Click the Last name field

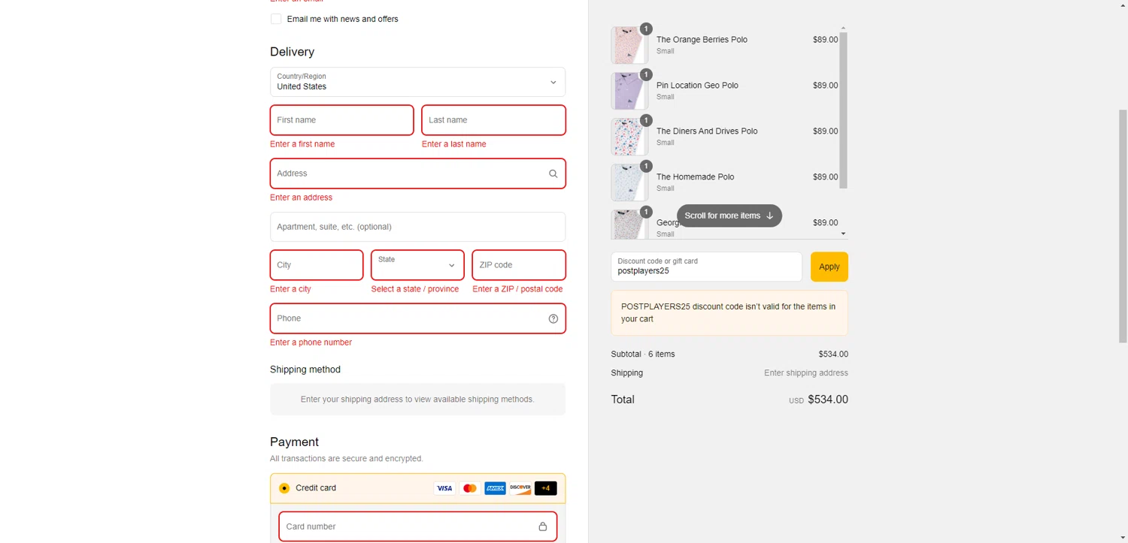click(494, 120)
